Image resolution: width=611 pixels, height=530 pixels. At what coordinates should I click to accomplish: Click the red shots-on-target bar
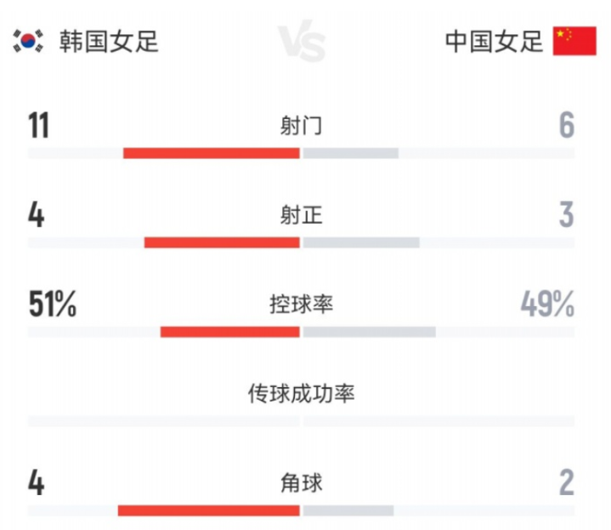[222, 242]
